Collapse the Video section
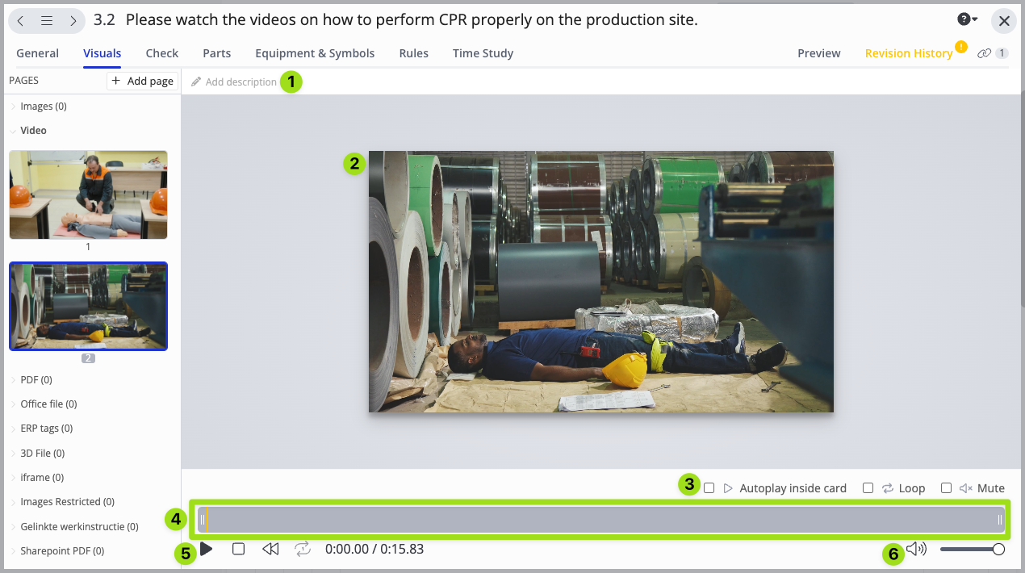Viewport: 1025px width, 573px height. [x=32, y=131]
